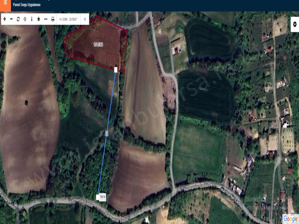Click the zoom level 18 box
299x224 pixels.
85,19
